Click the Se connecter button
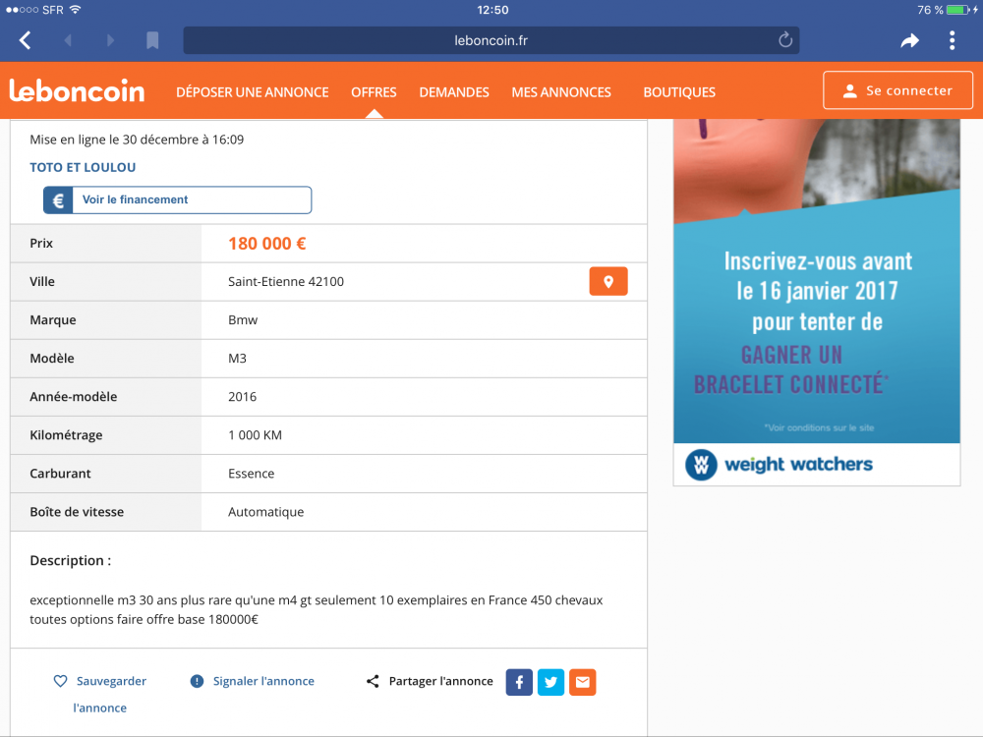This screenshot has width=983, height=737. point(897,90)
